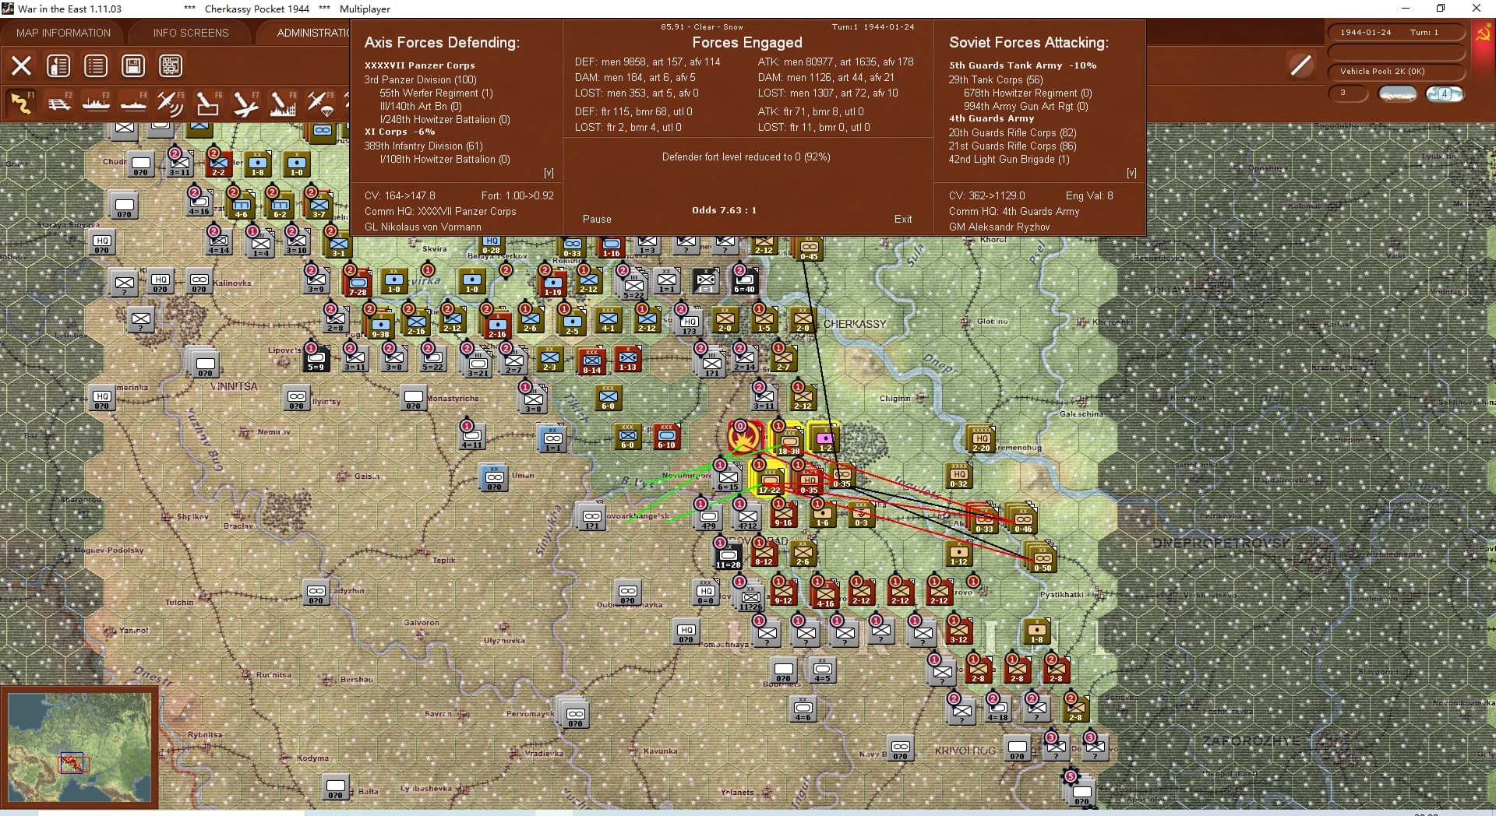Image resolution: width=1496 pixels, height=816 pixels.
Task: Select the red 8-14 unit counter
Action: tap(591, 361)
